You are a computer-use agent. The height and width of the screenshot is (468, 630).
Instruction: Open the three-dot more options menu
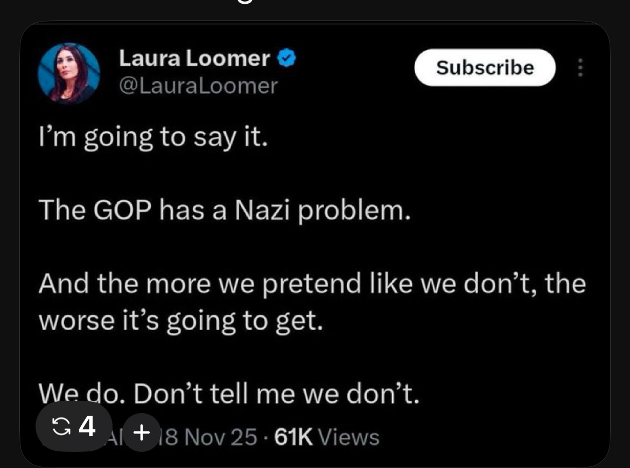click(580, 68)
